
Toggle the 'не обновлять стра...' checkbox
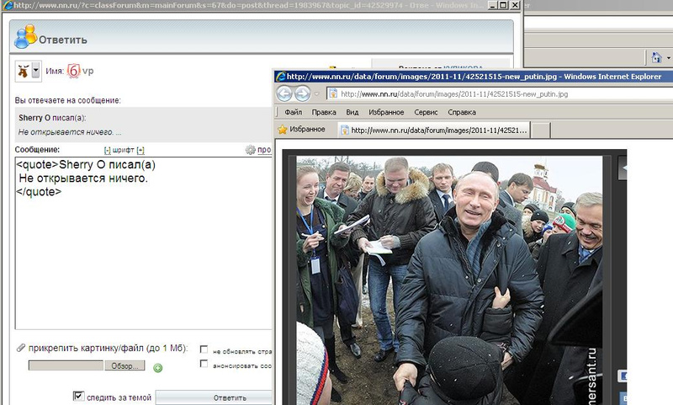[x=204, y=349]
